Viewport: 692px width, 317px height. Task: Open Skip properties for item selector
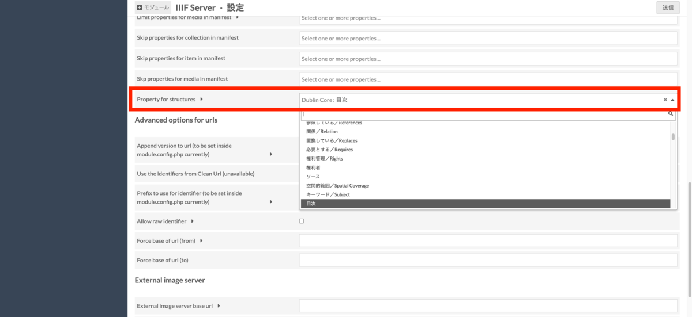pyautogui.click(x=488, y=59)
